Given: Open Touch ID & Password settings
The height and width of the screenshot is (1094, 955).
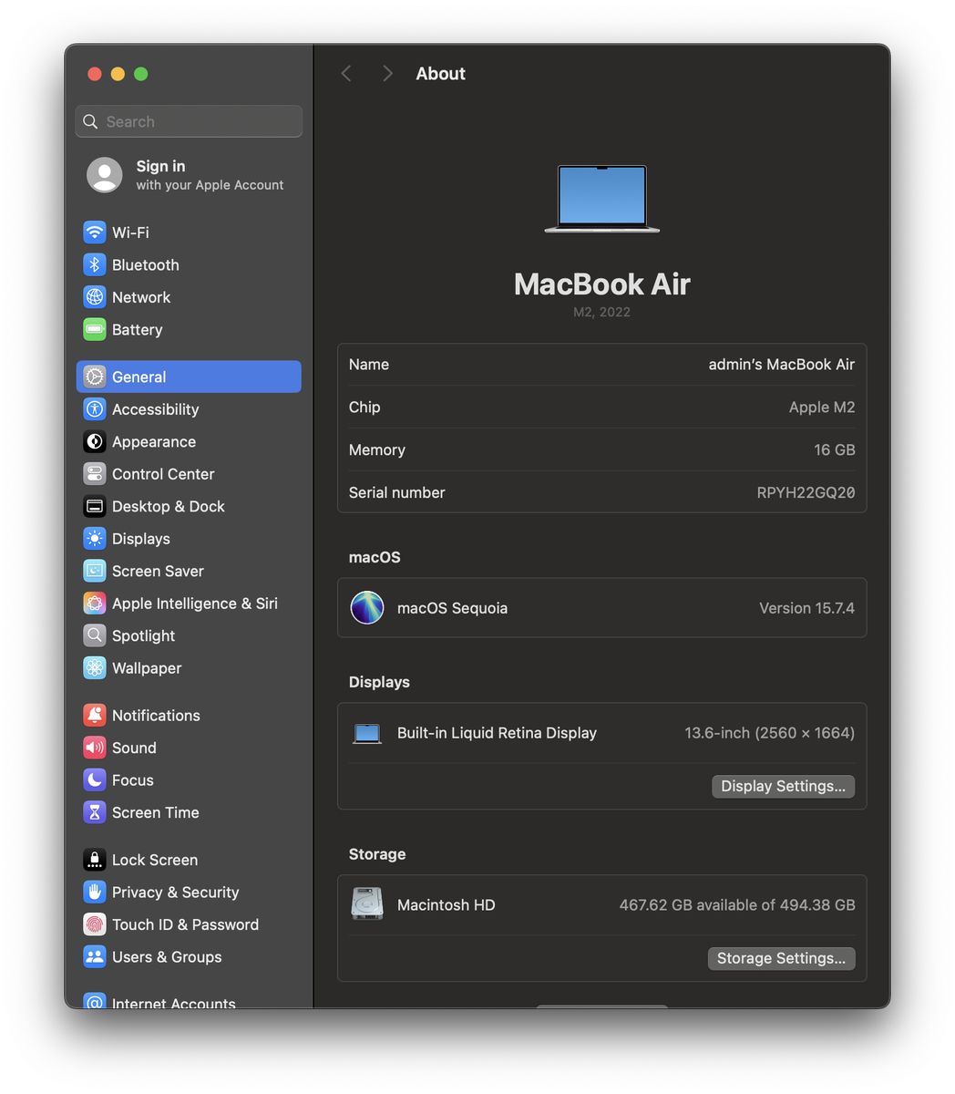Looking at the screenshot, I should coord(185,924).
